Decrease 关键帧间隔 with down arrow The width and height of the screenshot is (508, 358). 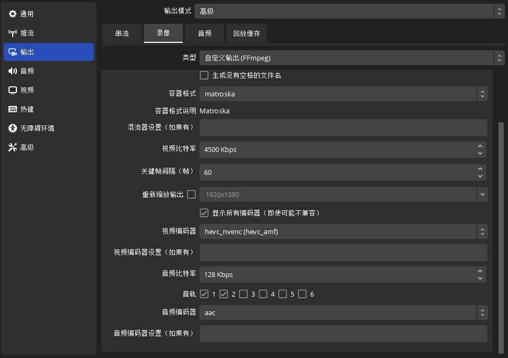(x=480, y=176)
